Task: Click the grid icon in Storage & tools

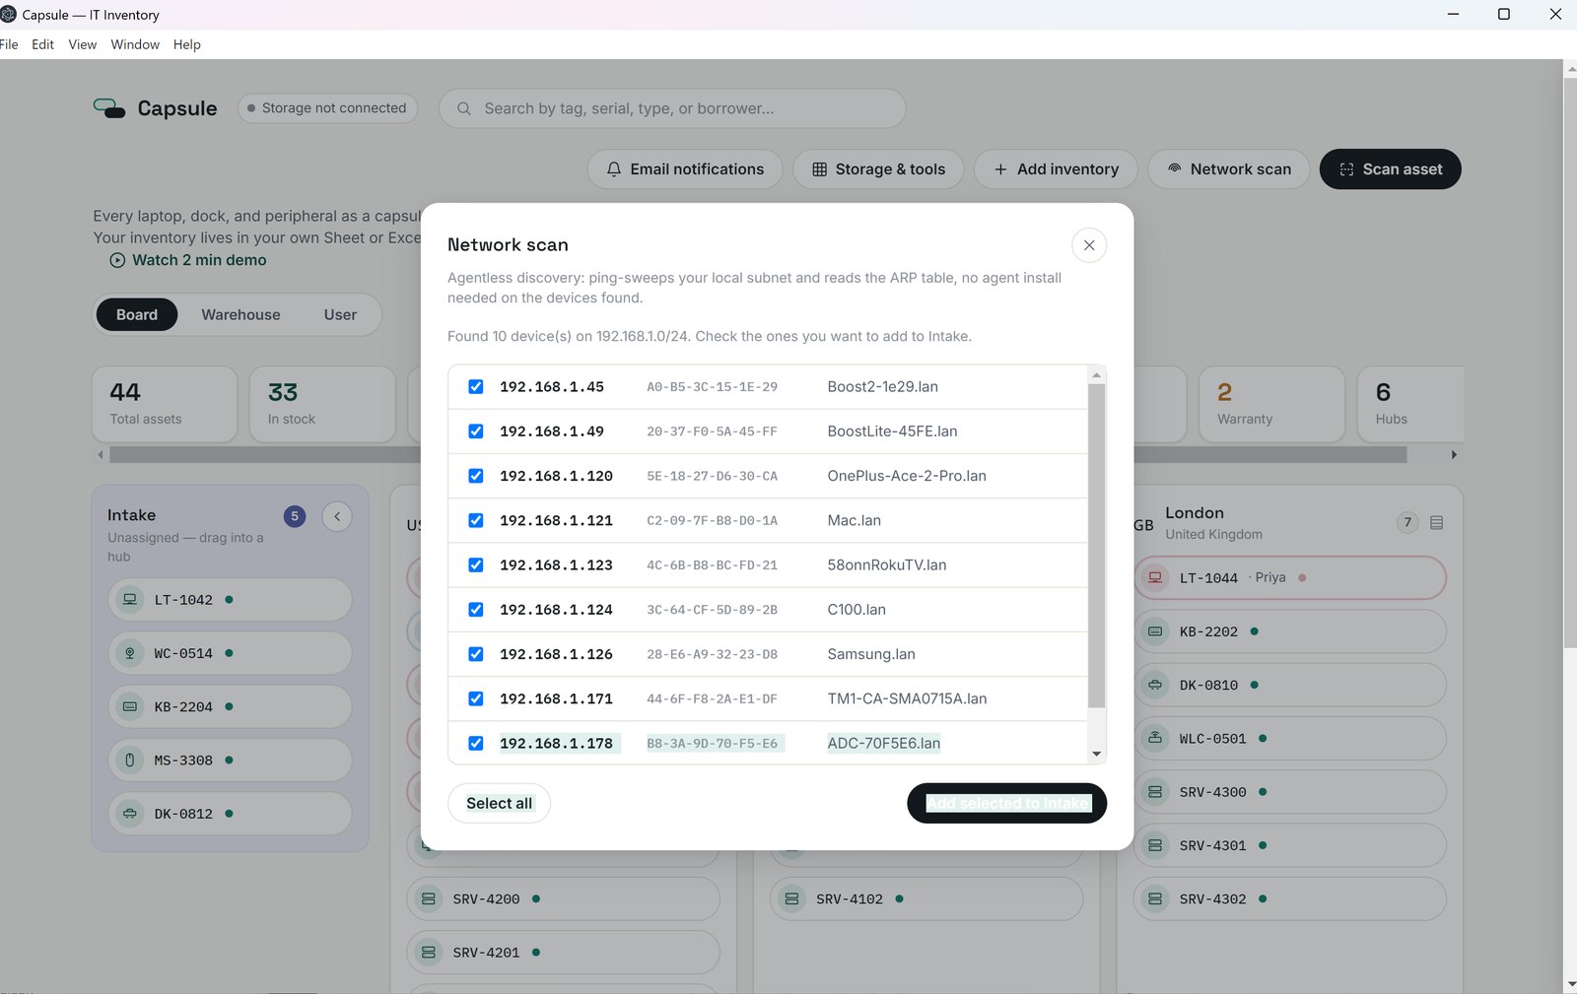Action: coord(819,169)
